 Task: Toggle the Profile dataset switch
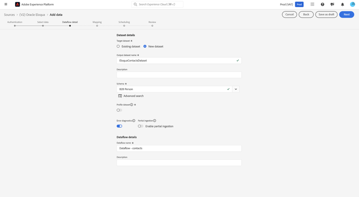point(119,110)
